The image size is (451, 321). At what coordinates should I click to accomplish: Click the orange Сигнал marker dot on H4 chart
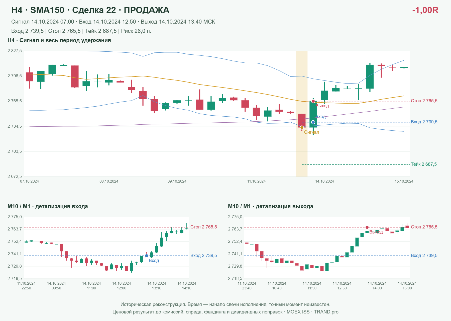coord(302,127)
